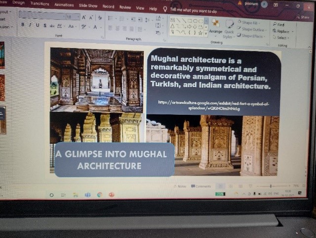Align text to the left
316x238 pixels.
click(x=110, y=28)
